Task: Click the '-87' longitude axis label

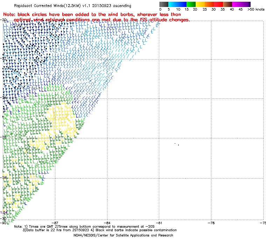Action: 55,223
